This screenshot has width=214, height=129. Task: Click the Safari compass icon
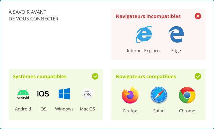click(159, 95)
